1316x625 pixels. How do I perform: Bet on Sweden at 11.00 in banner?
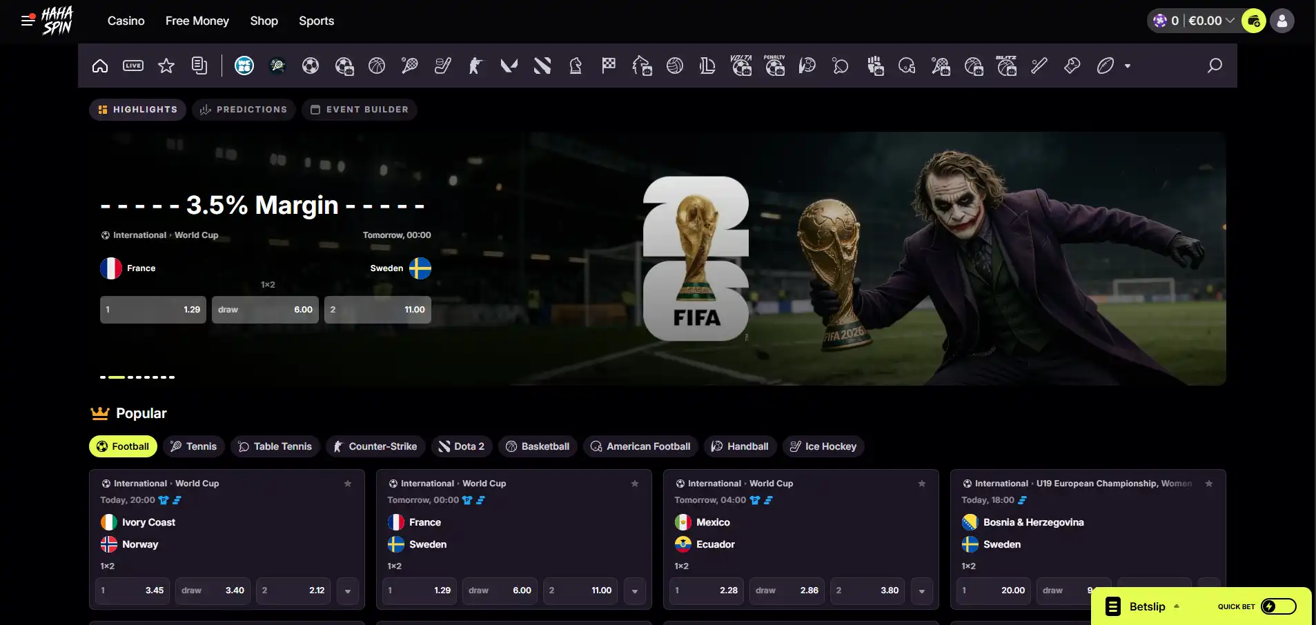click(x=377, y=310)
